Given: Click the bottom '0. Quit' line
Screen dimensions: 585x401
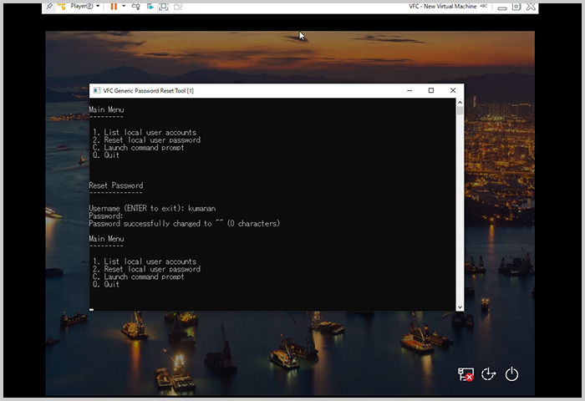Looking at the screenshot, I should point(106,284).
